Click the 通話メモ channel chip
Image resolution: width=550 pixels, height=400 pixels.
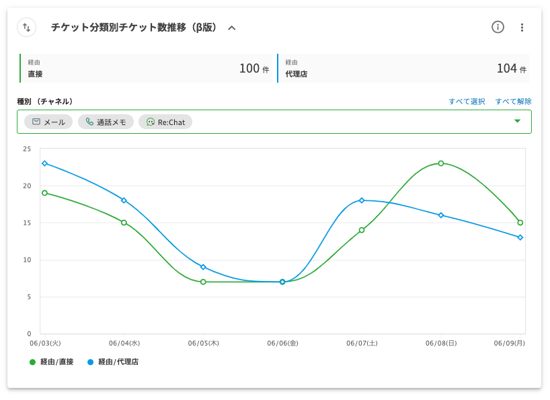click(x=106, y=122)
